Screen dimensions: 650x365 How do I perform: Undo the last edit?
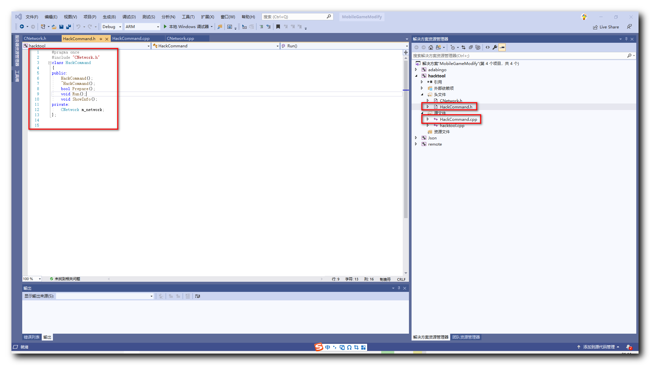tap(78, 27)
